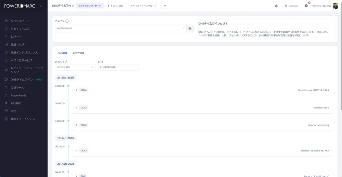Open the help question mark icon

pos(306,6)
